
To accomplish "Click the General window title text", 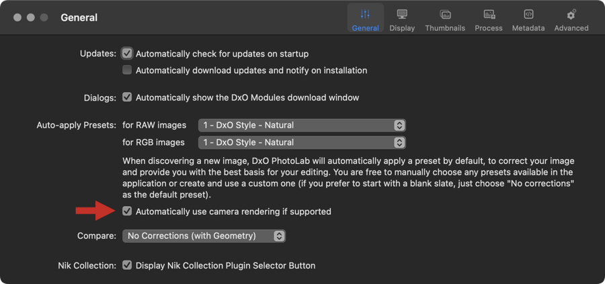I will (79, 17).
